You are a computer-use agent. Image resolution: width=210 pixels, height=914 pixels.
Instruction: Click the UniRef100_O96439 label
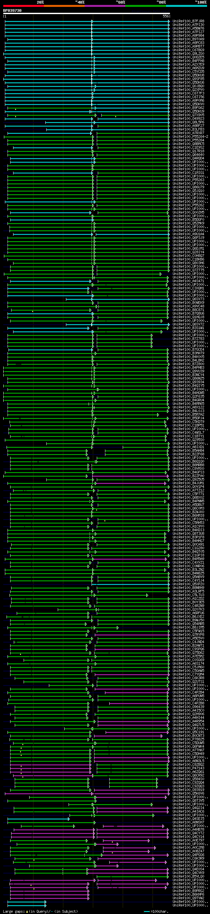coord(188,707)
